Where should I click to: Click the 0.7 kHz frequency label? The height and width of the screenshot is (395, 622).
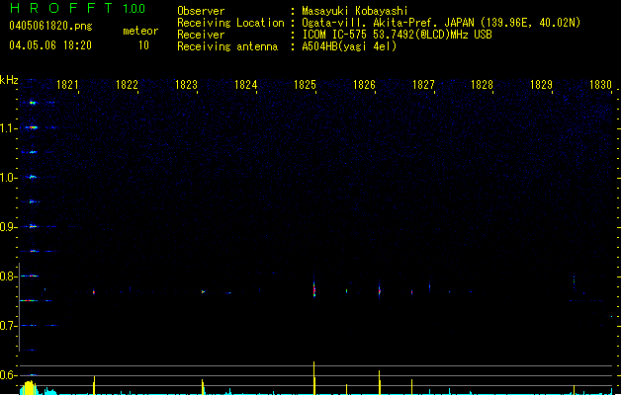[x=9, y=326]
